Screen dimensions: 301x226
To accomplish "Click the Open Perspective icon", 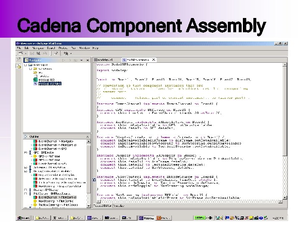I will coord(18,60).
